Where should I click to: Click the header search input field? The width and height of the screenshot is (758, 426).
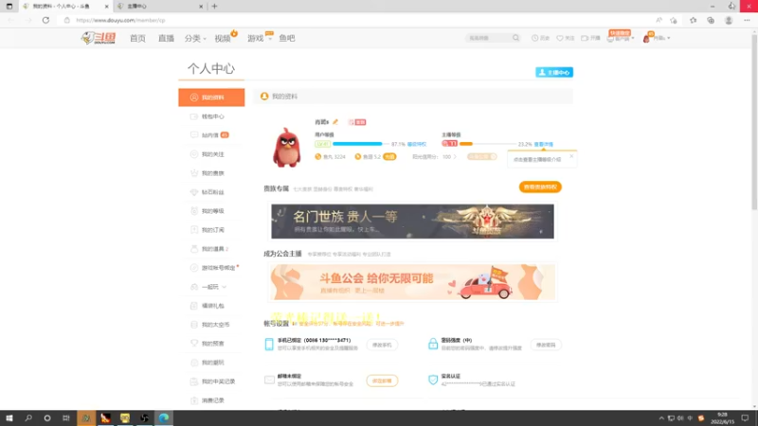[x=487, y=38]
